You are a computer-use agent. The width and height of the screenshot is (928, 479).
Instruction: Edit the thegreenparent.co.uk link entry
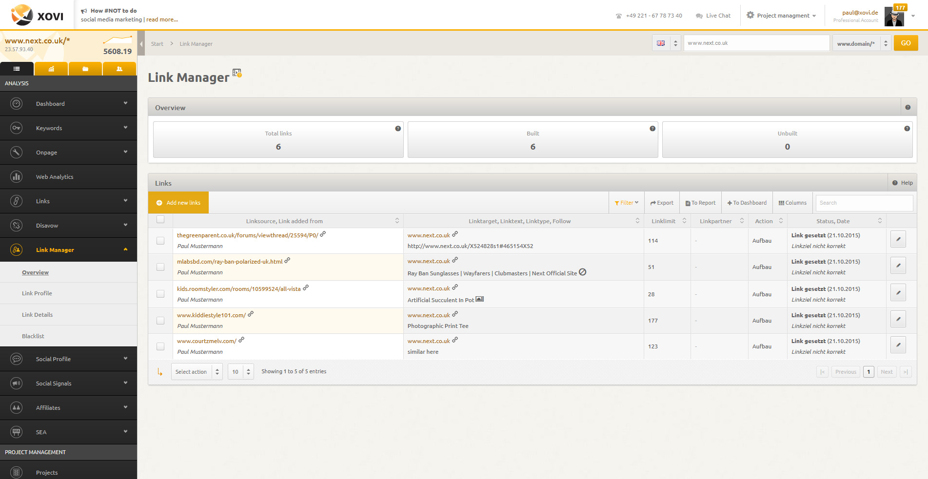coord(898,239)
